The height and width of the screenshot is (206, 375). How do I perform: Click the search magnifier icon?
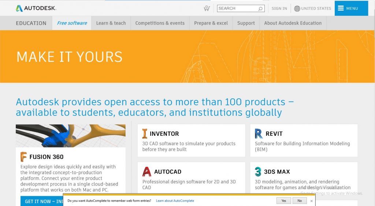pyautogui.click(x=260, y=8)
